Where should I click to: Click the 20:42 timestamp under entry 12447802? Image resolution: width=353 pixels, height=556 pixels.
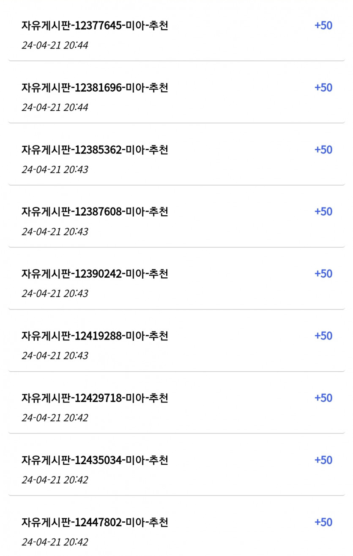(55, 542)
